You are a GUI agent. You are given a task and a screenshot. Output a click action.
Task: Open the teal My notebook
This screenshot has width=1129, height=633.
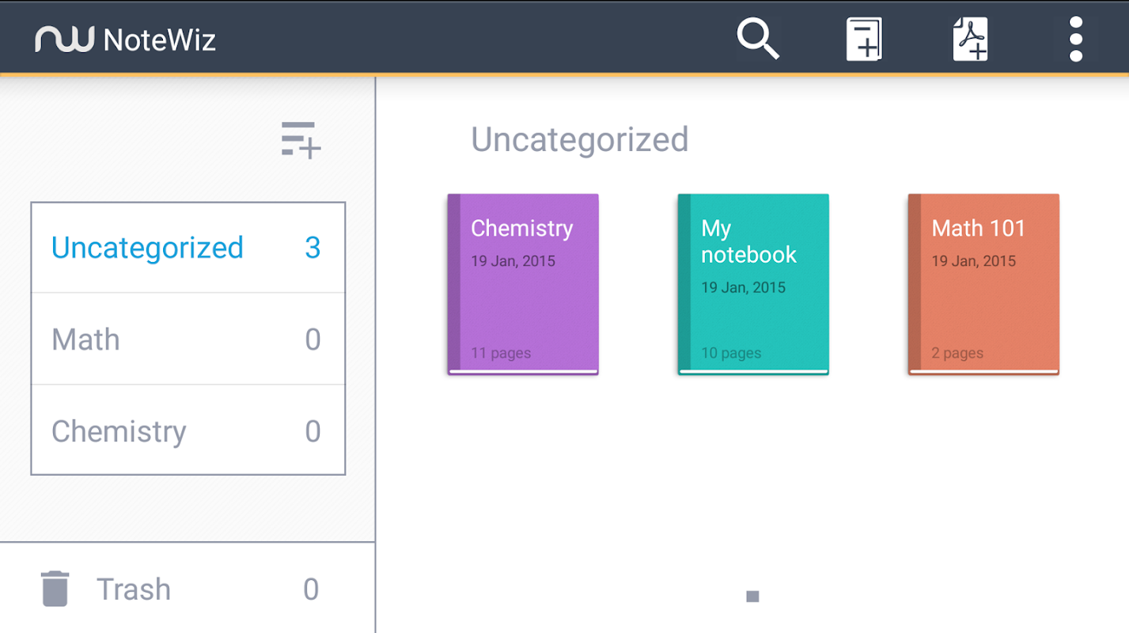[x=753, y=284]
